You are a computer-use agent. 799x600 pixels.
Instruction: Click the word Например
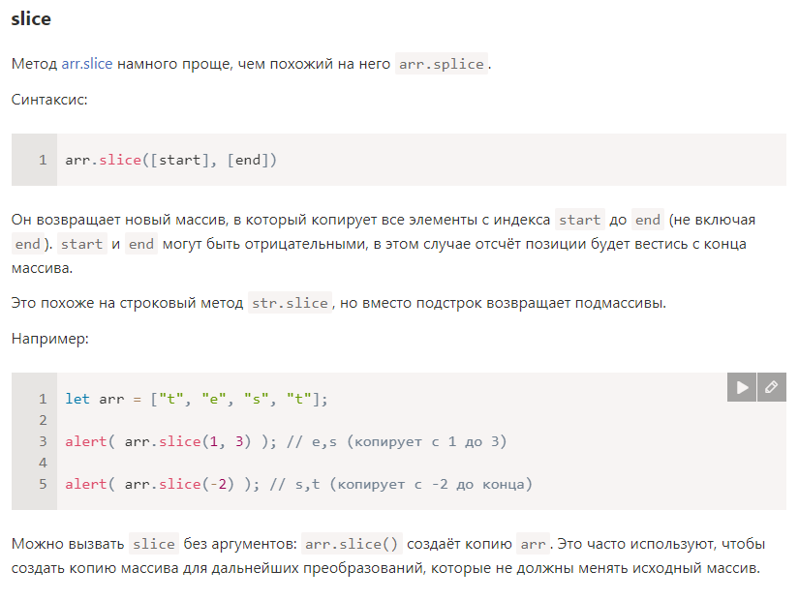pyautogui.click(x=50, y=339)
